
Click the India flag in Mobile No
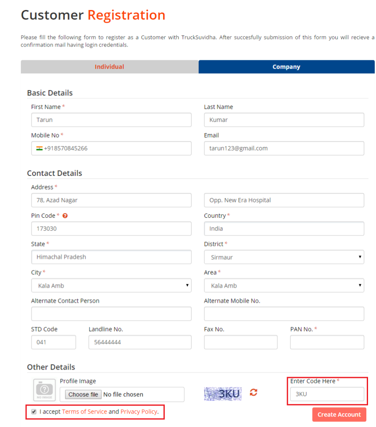[x=39, y=148]
